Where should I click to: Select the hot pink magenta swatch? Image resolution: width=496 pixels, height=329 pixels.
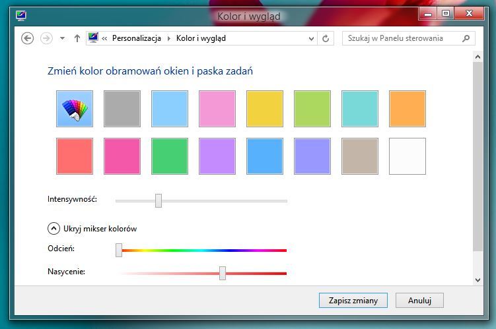[122, 156]
